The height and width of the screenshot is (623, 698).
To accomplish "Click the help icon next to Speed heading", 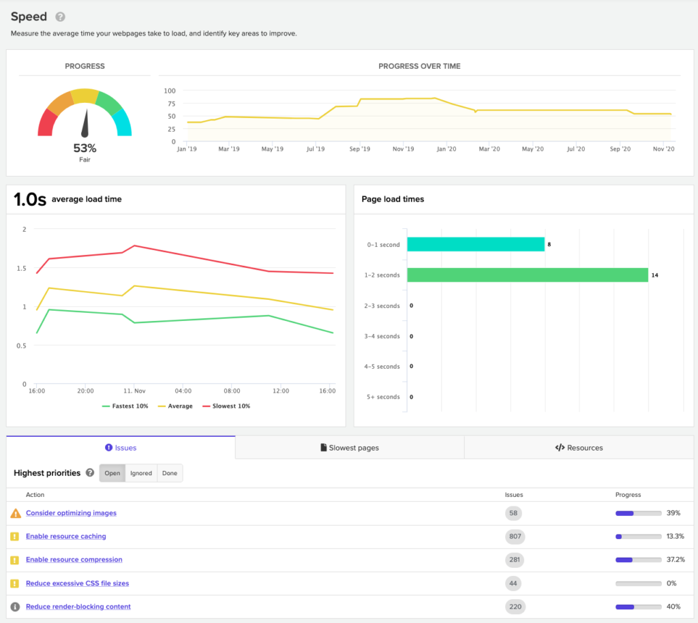I will point(60,17).
